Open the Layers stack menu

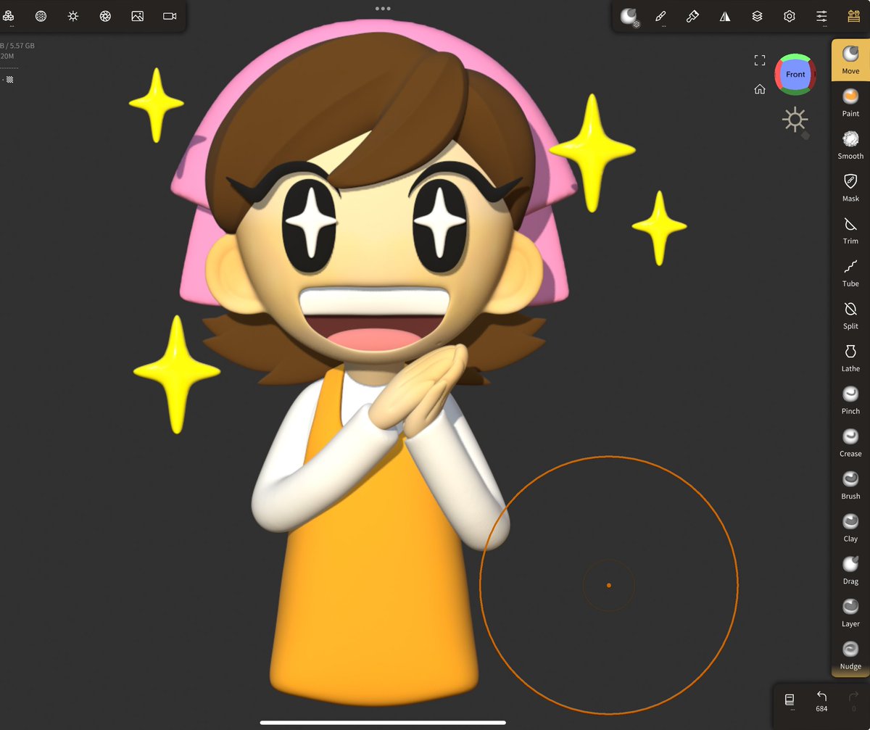(757, 16)
